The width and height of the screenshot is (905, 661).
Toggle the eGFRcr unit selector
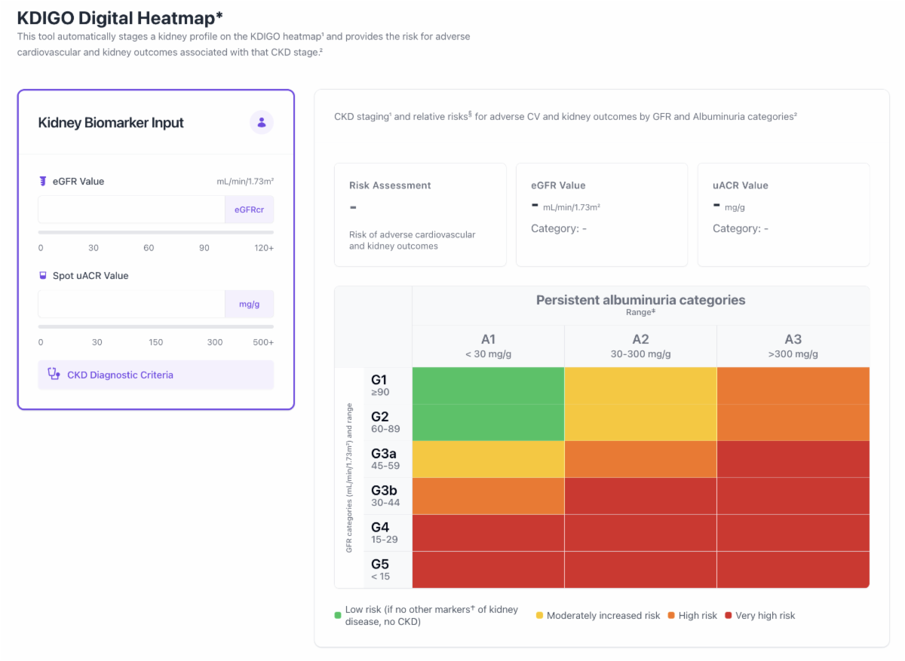tap(249, 210)
